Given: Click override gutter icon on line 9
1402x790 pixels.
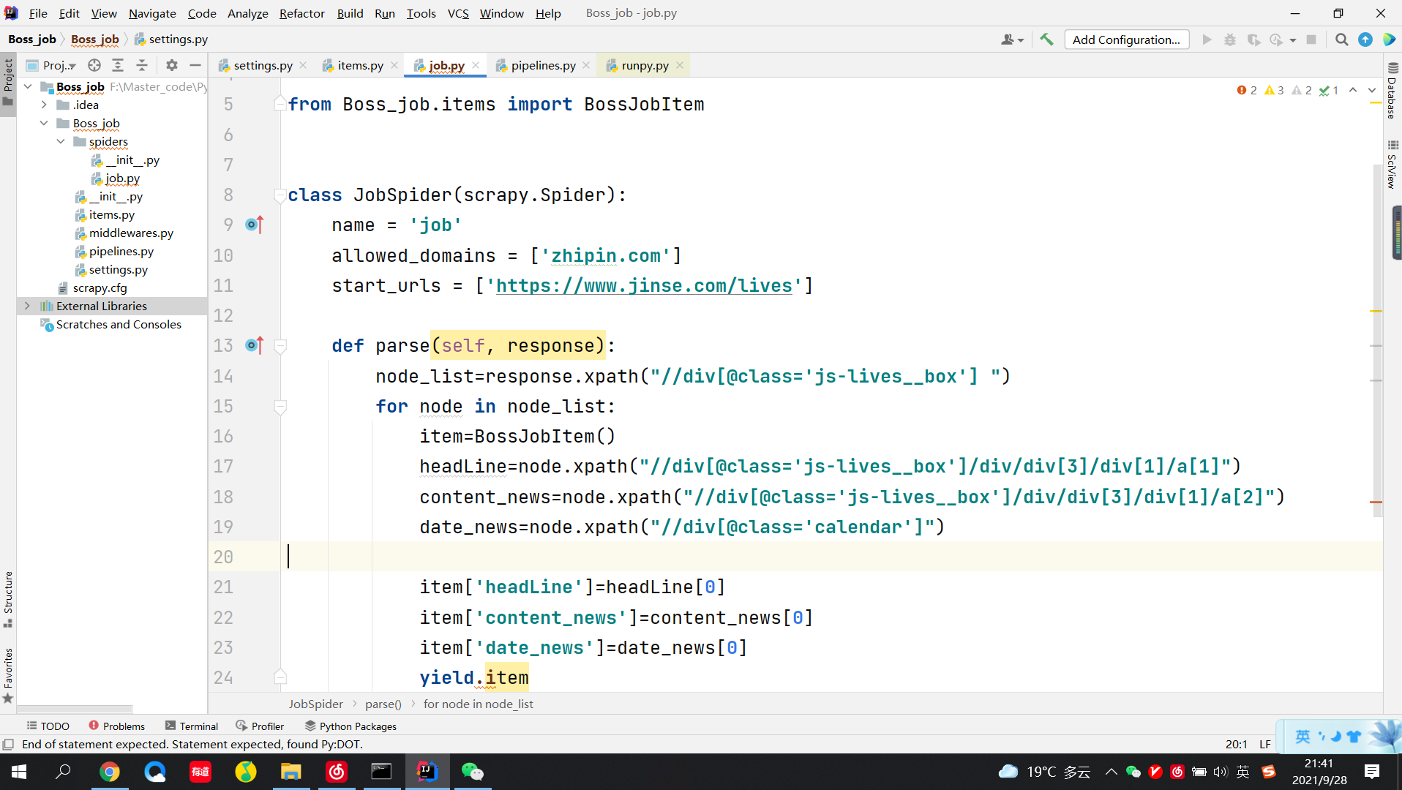Looking at the screenshot, I should pos(254,225).
